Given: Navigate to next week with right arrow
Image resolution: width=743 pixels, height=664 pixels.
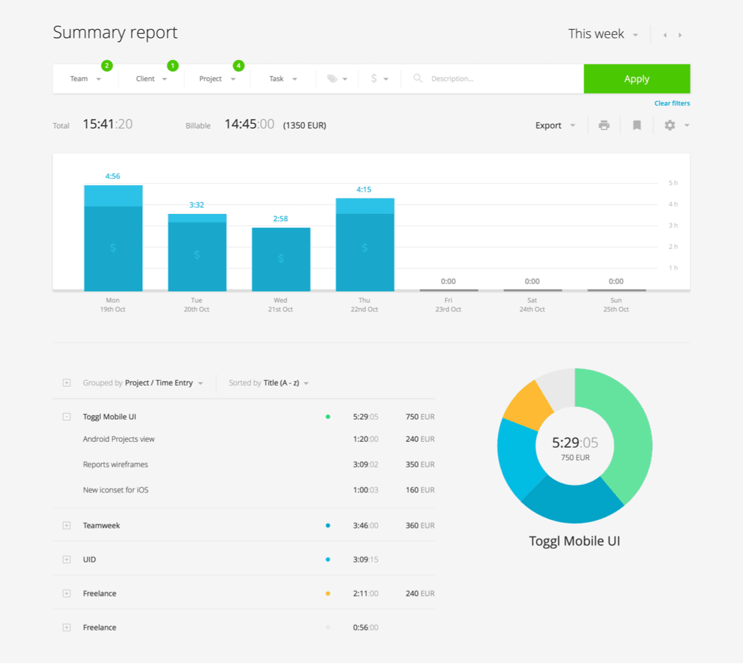Looking at the screenshot, I should (680, 34).
